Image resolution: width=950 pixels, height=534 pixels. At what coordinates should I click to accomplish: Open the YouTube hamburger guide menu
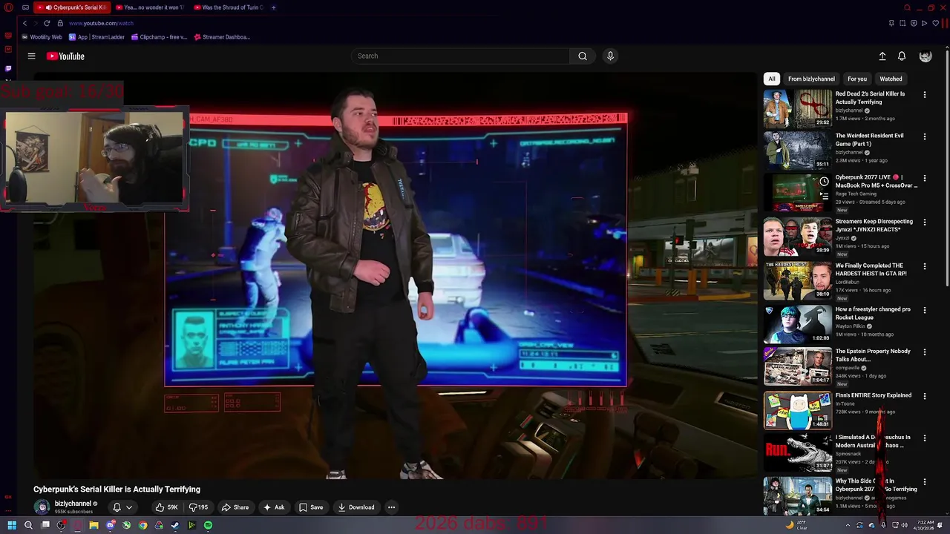(x=31, y=56)
